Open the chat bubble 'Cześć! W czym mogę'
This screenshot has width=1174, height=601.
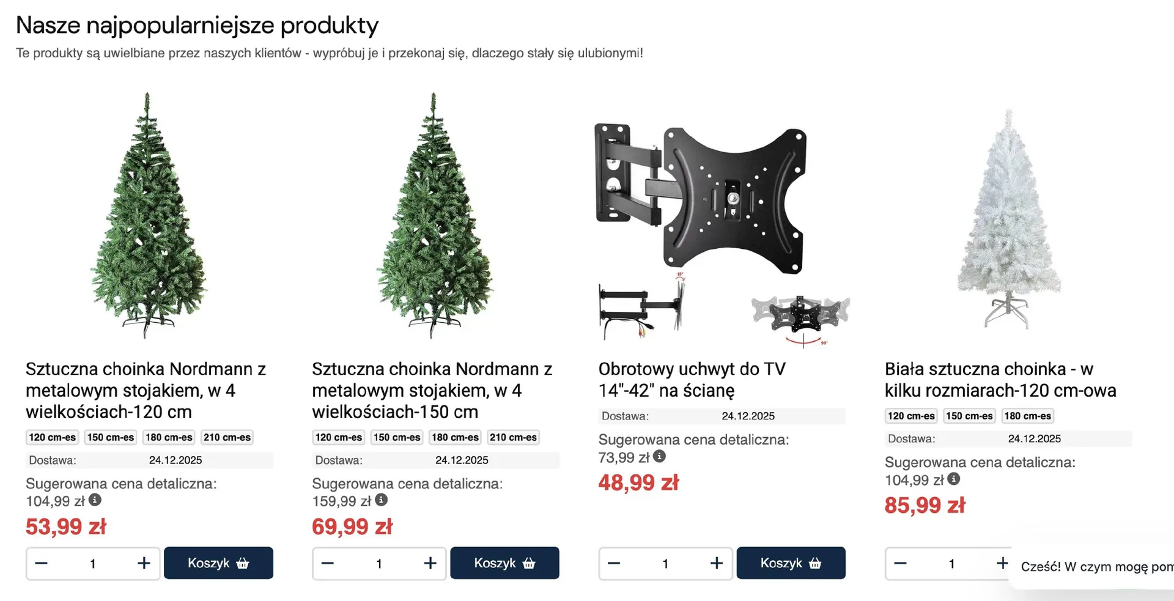click(1095, 567)
